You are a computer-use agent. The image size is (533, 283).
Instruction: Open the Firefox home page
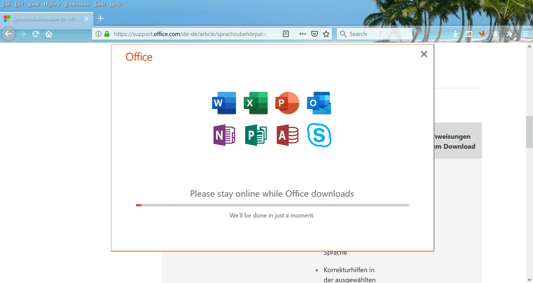(x=49, y=34)
